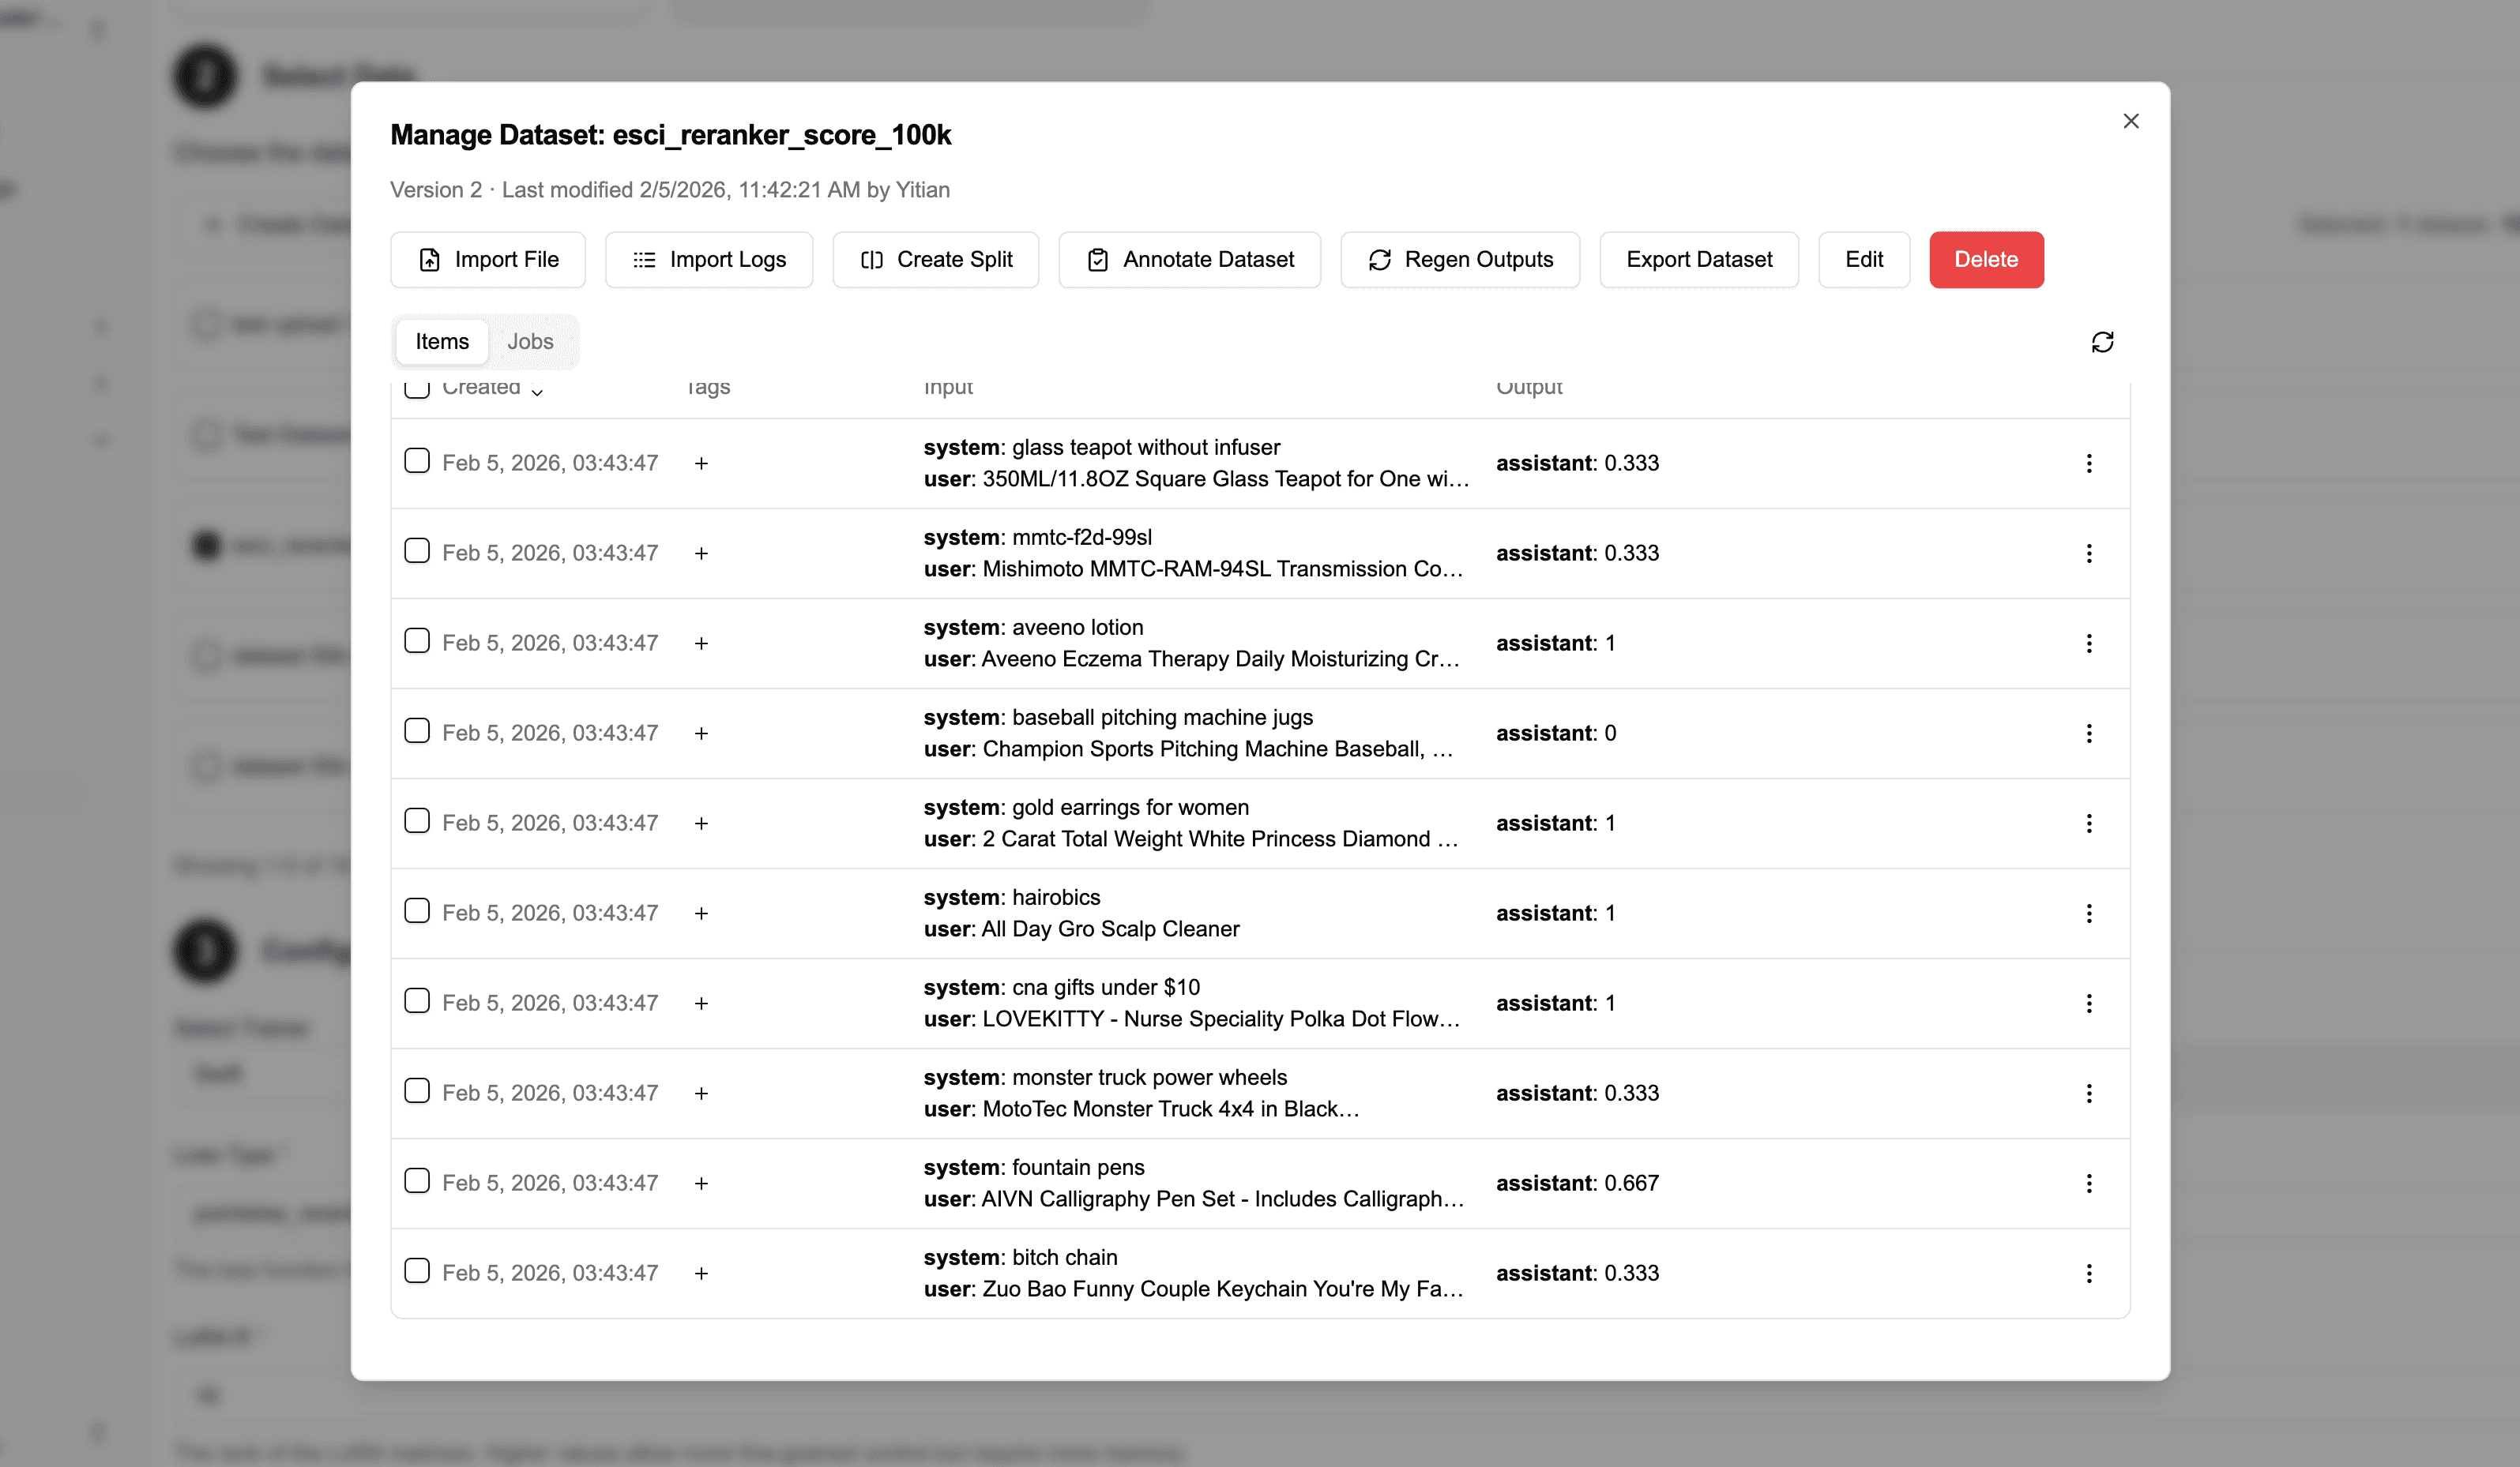Click the refresh items icon
Viewport: 2520px width, 1467px height.
point(2102,343)
